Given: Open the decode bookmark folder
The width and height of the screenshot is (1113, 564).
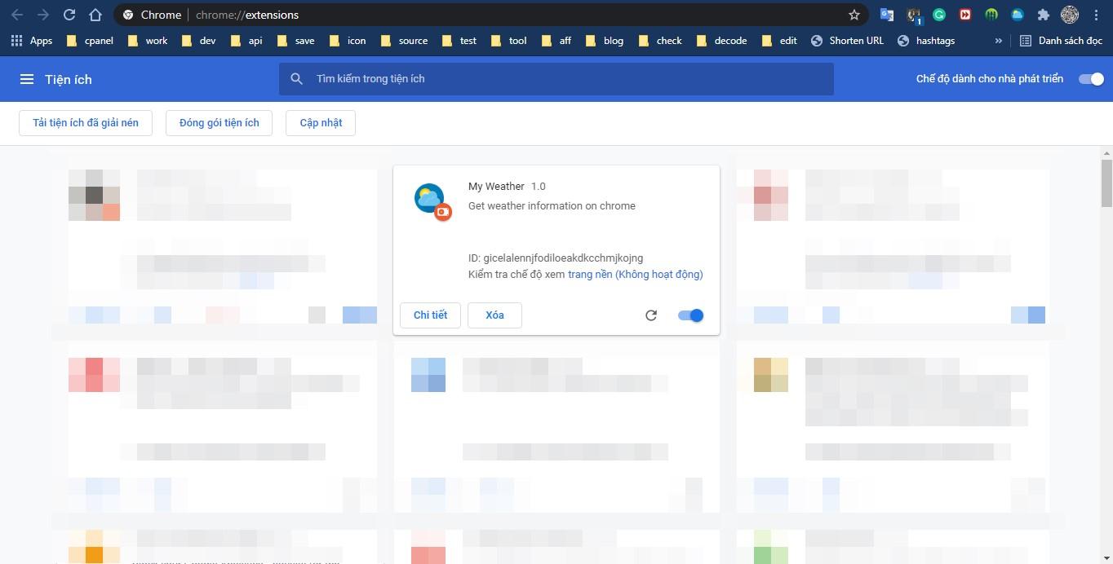Looking at the screenshot, I should (721, 41).
